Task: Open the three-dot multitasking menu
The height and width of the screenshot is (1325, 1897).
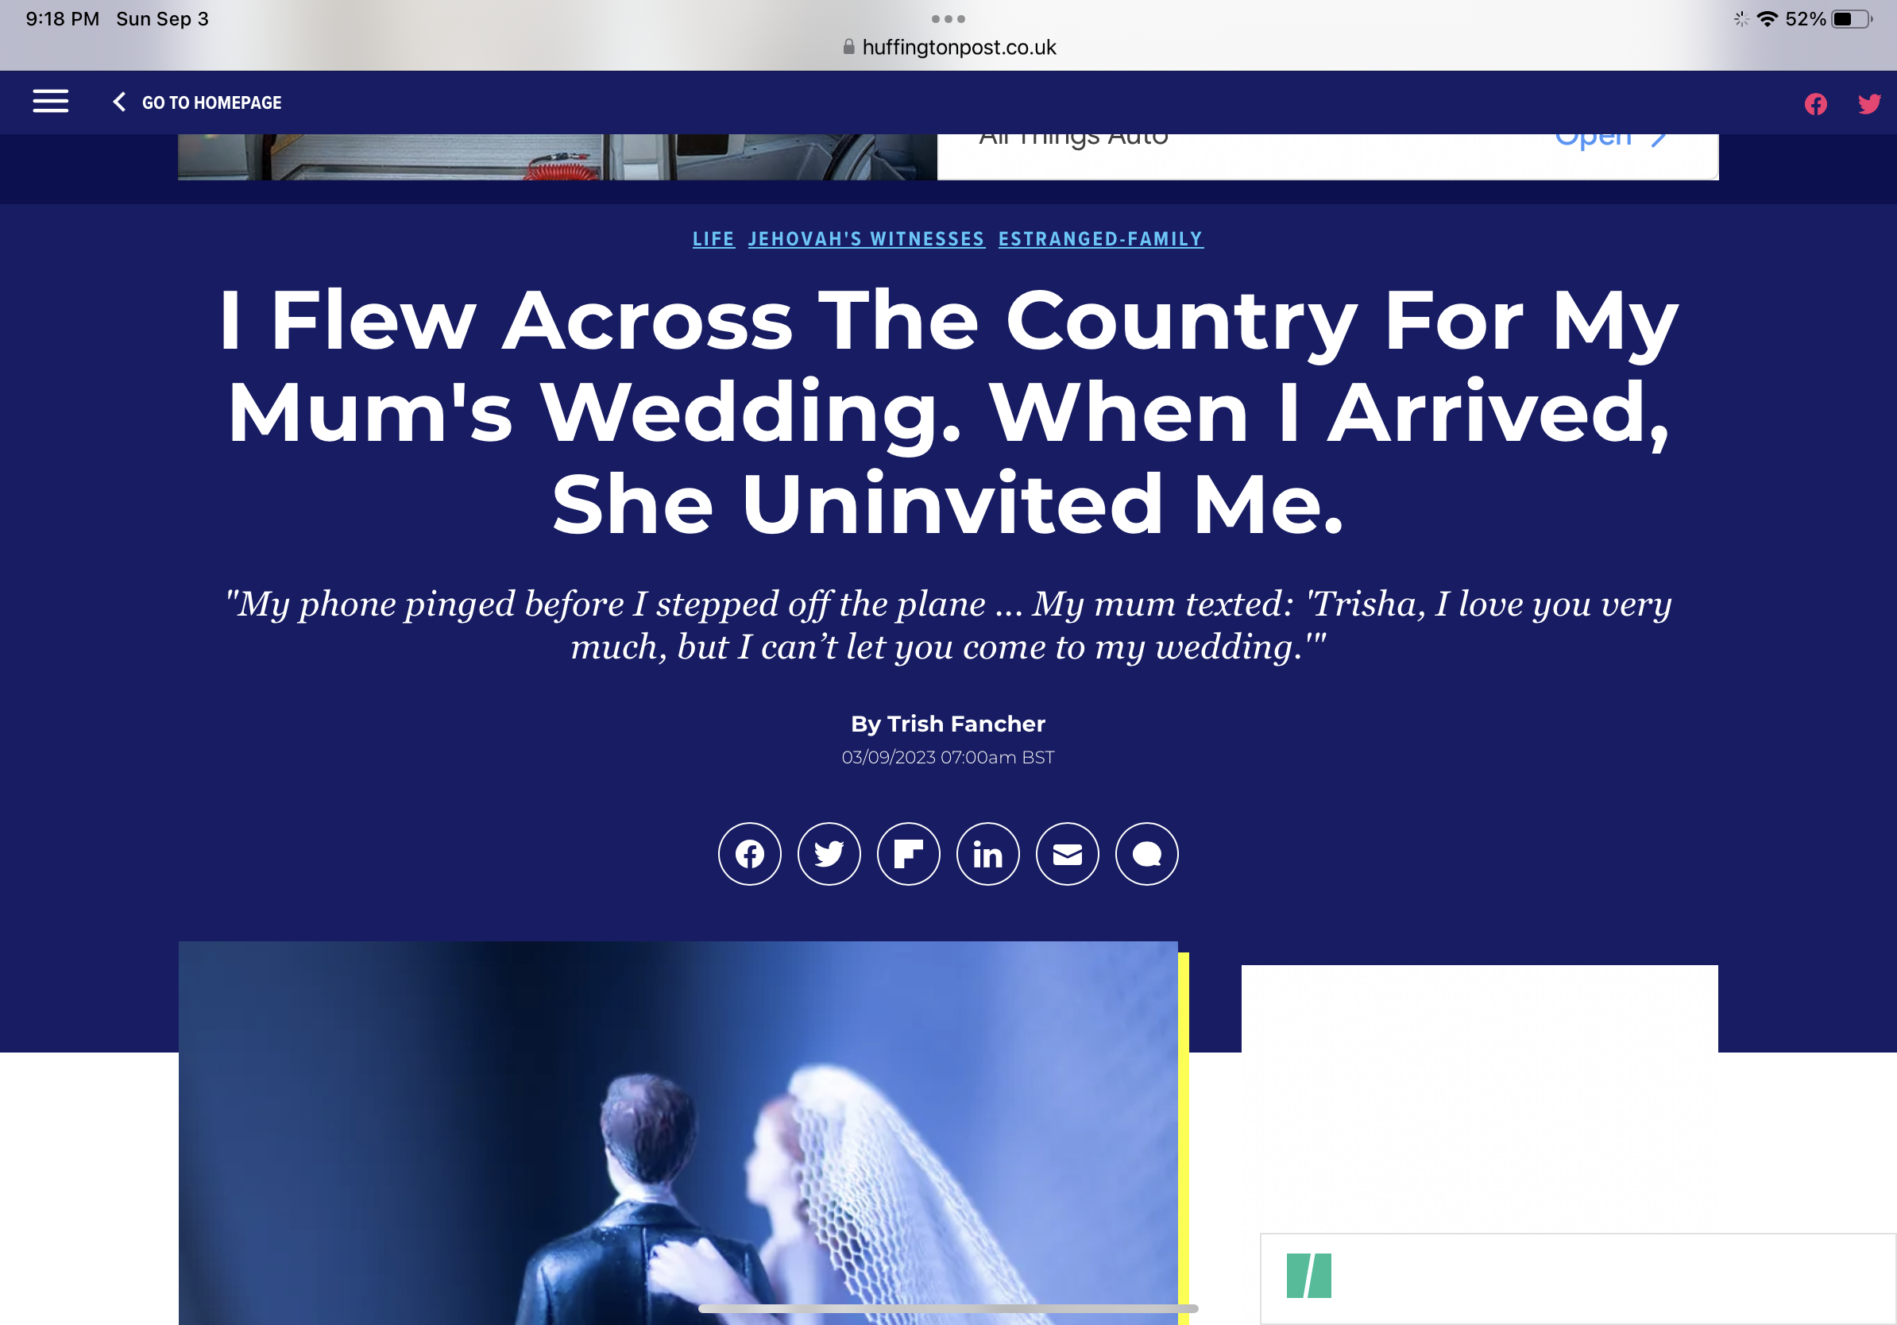Action: coord(948,18)
